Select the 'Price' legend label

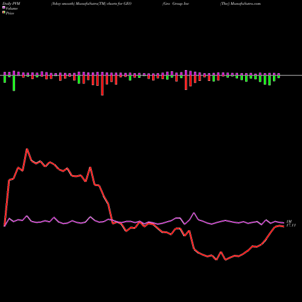point(10,13)
